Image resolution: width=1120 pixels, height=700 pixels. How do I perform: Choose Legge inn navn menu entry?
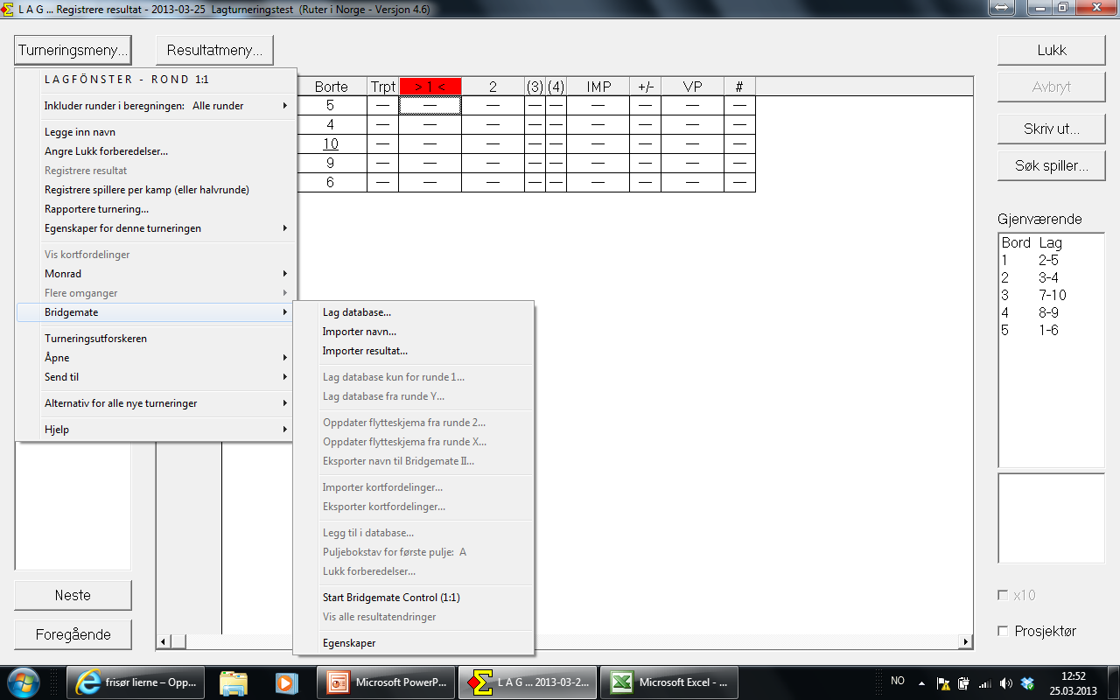[156, 132]
